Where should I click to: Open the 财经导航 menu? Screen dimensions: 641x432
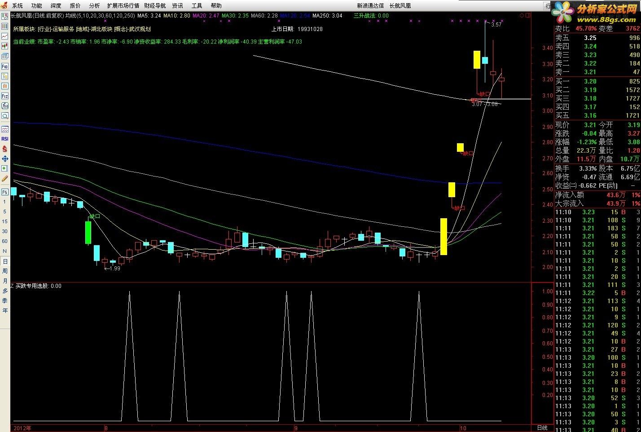(x=155, y=6)
